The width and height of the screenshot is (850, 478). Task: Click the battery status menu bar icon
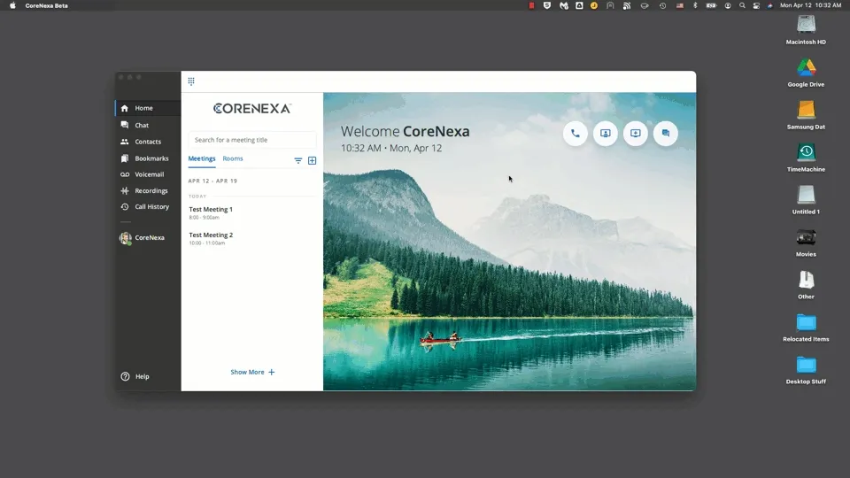711,5
